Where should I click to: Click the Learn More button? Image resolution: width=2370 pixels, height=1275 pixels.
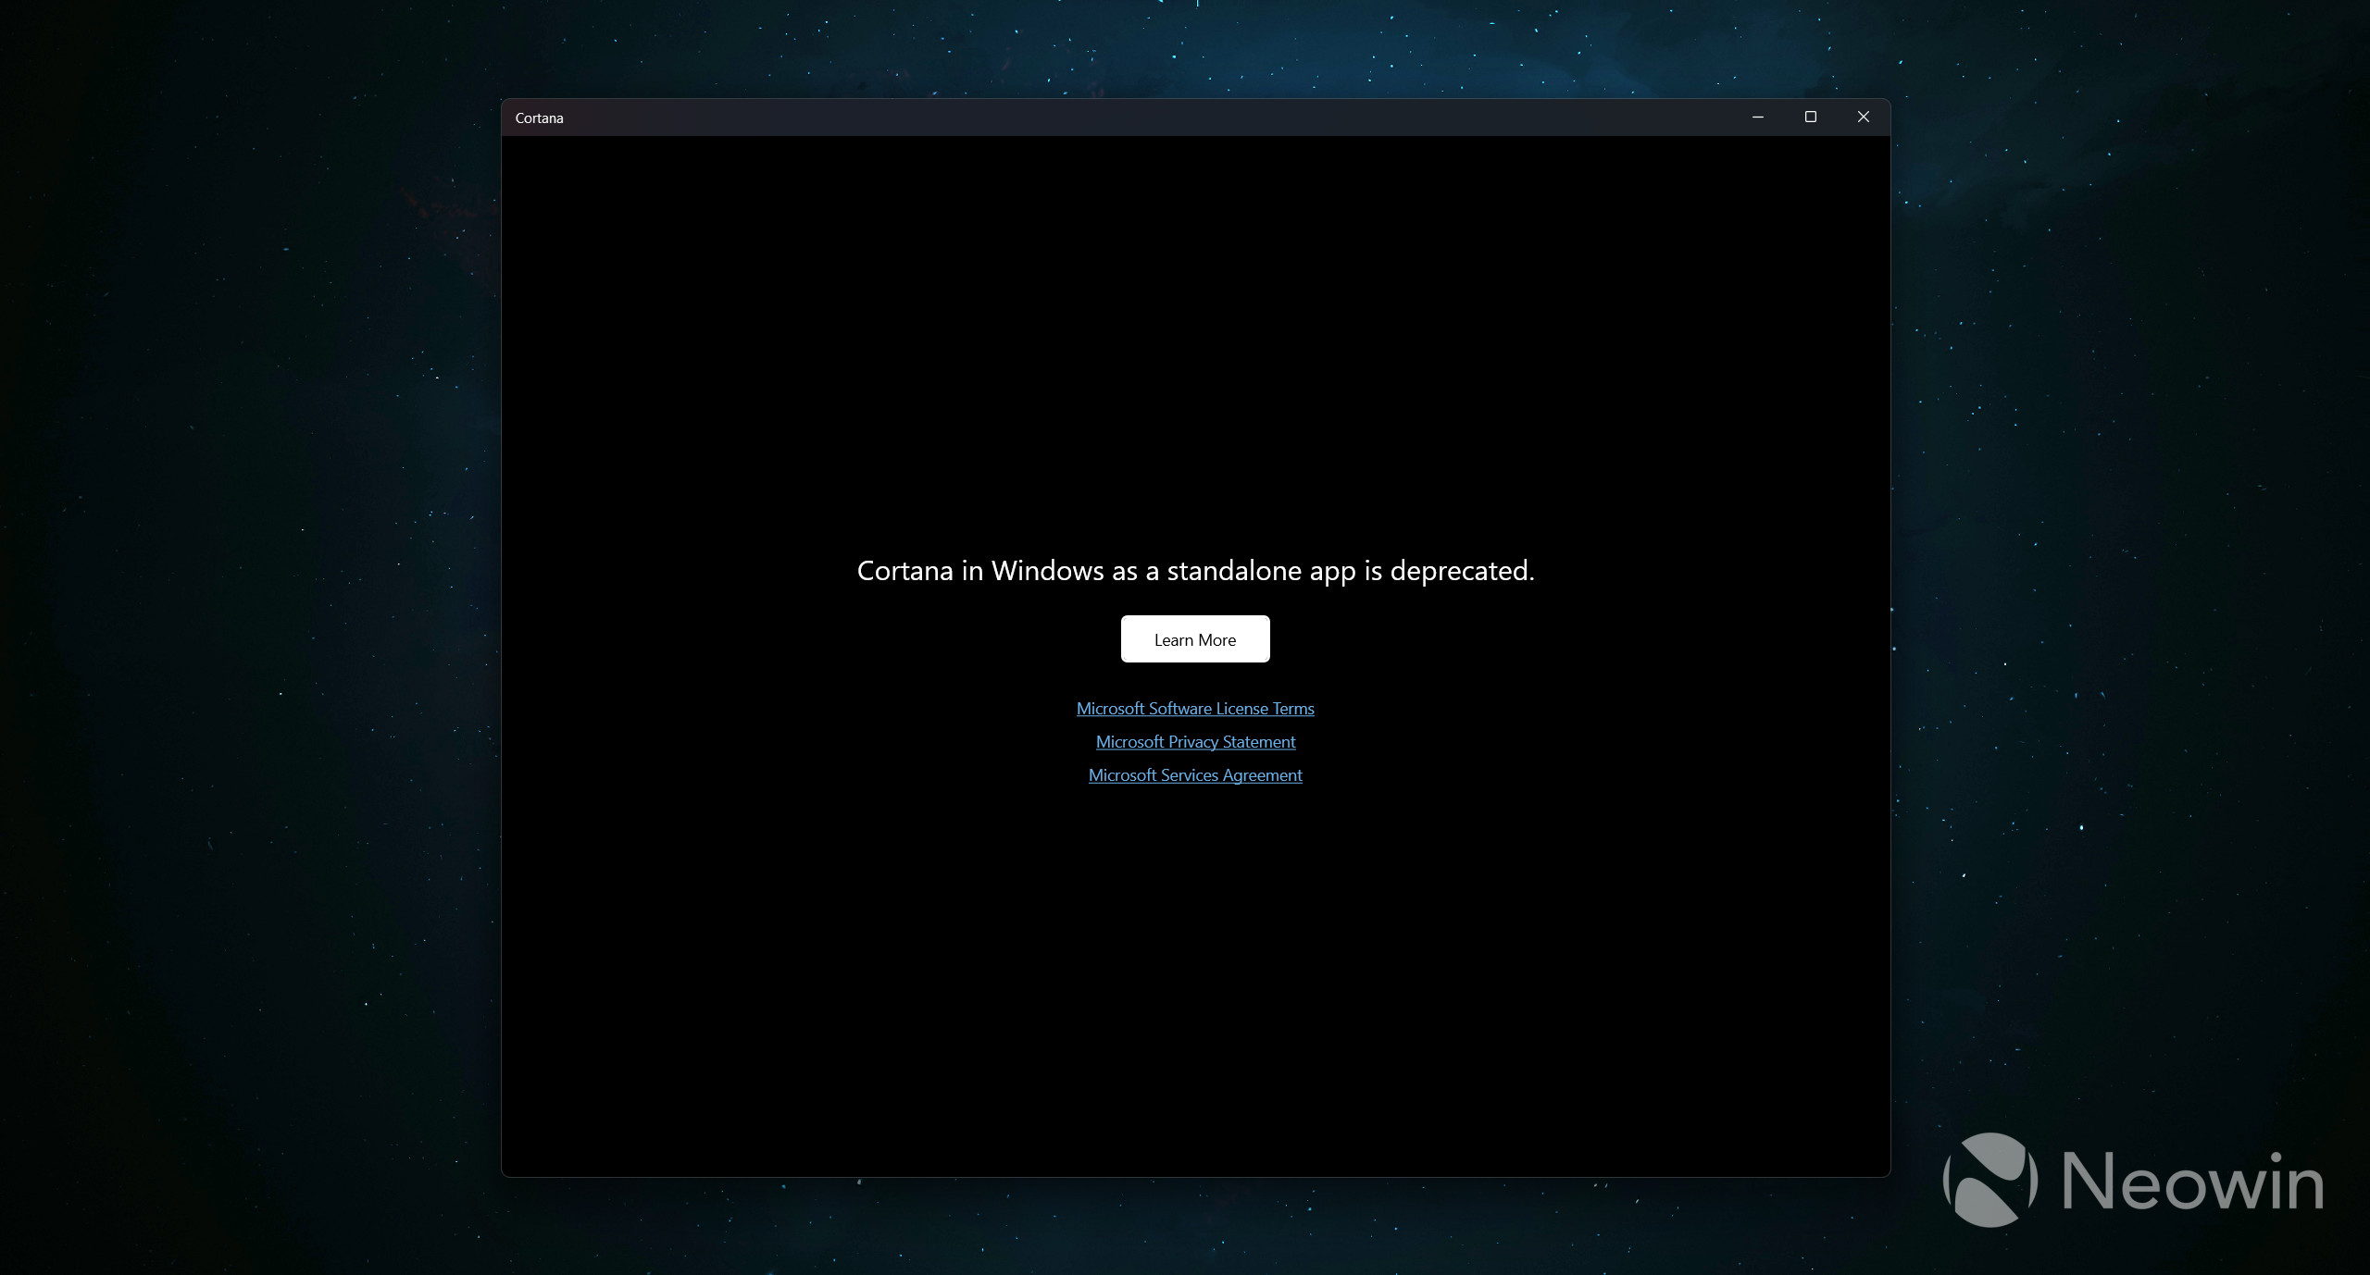tap(1195, 639)
